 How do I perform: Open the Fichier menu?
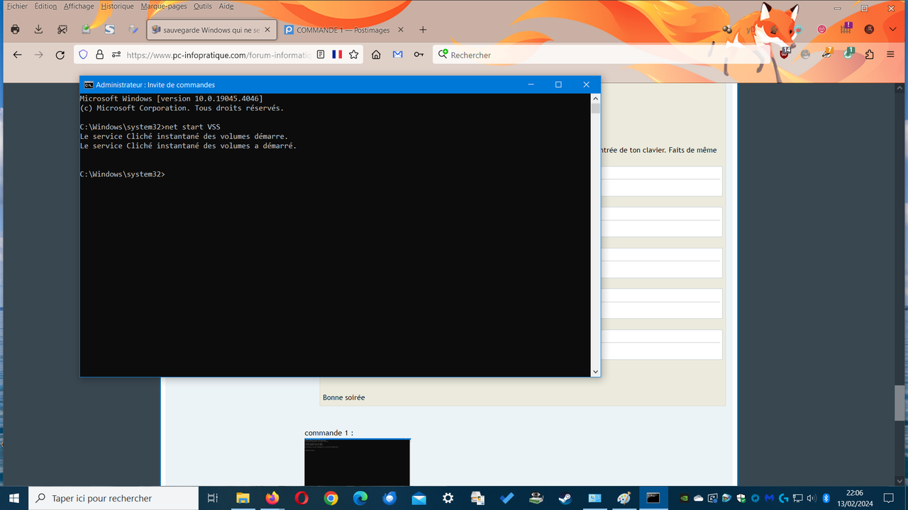pyautogui.click(x=17, y=6)
